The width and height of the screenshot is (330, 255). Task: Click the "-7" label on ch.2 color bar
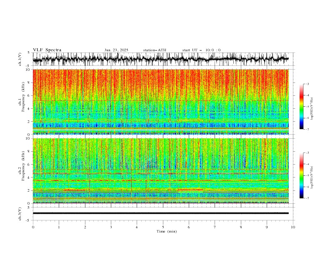coord(307,198)
